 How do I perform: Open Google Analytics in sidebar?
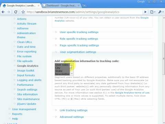click(27, 66)
